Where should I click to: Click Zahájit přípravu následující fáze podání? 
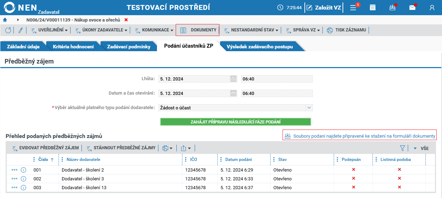236,122
